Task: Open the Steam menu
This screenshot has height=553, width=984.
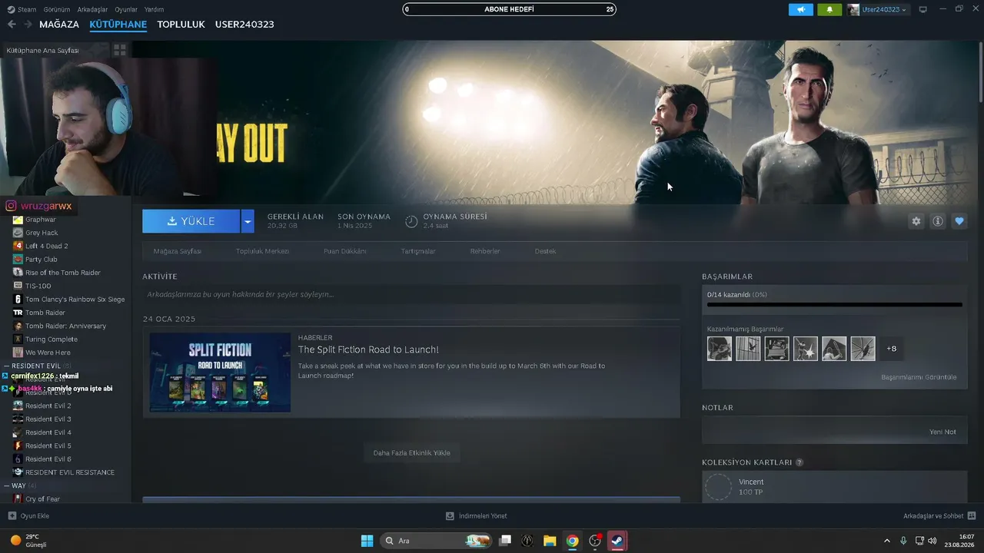Action: 27,9
